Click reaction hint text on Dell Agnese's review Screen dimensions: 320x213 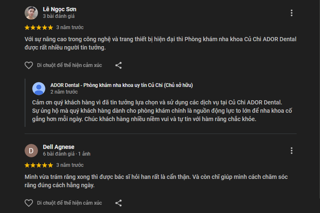pyautogui.click(x=69, y=203)
